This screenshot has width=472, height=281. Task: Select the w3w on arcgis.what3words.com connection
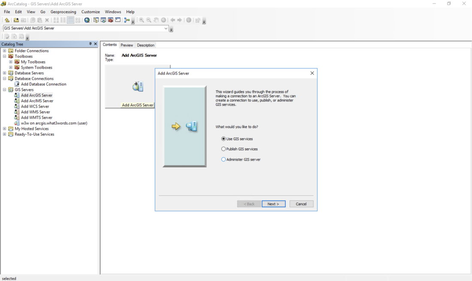pos(54,123)
